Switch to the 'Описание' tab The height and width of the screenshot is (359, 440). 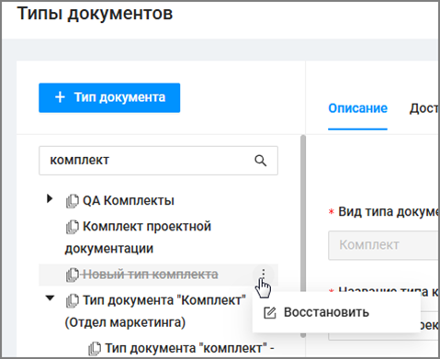click(x=357, y=108)
